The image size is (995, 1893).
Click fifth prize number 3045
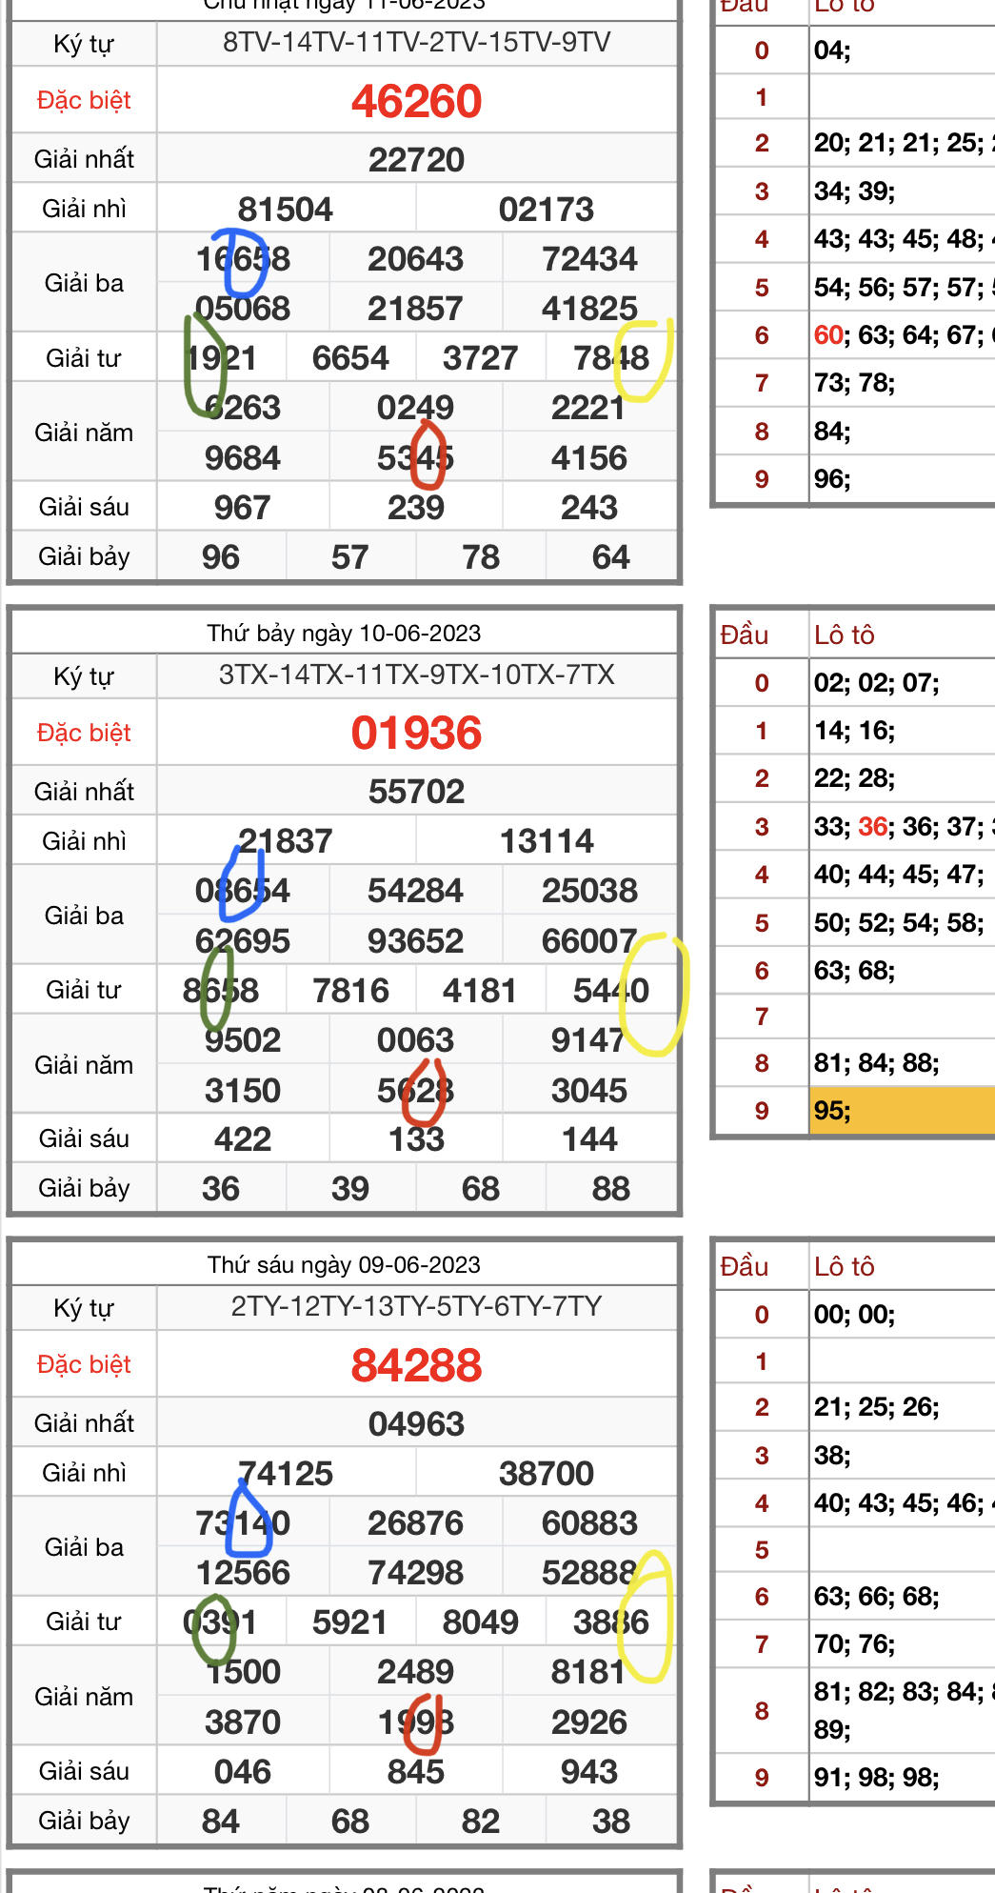589,1090
